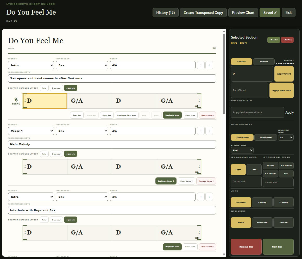Switch to Detailed entry mode
Screen dimensions: 302x259
pyautogui.click(x=264, y=61)
